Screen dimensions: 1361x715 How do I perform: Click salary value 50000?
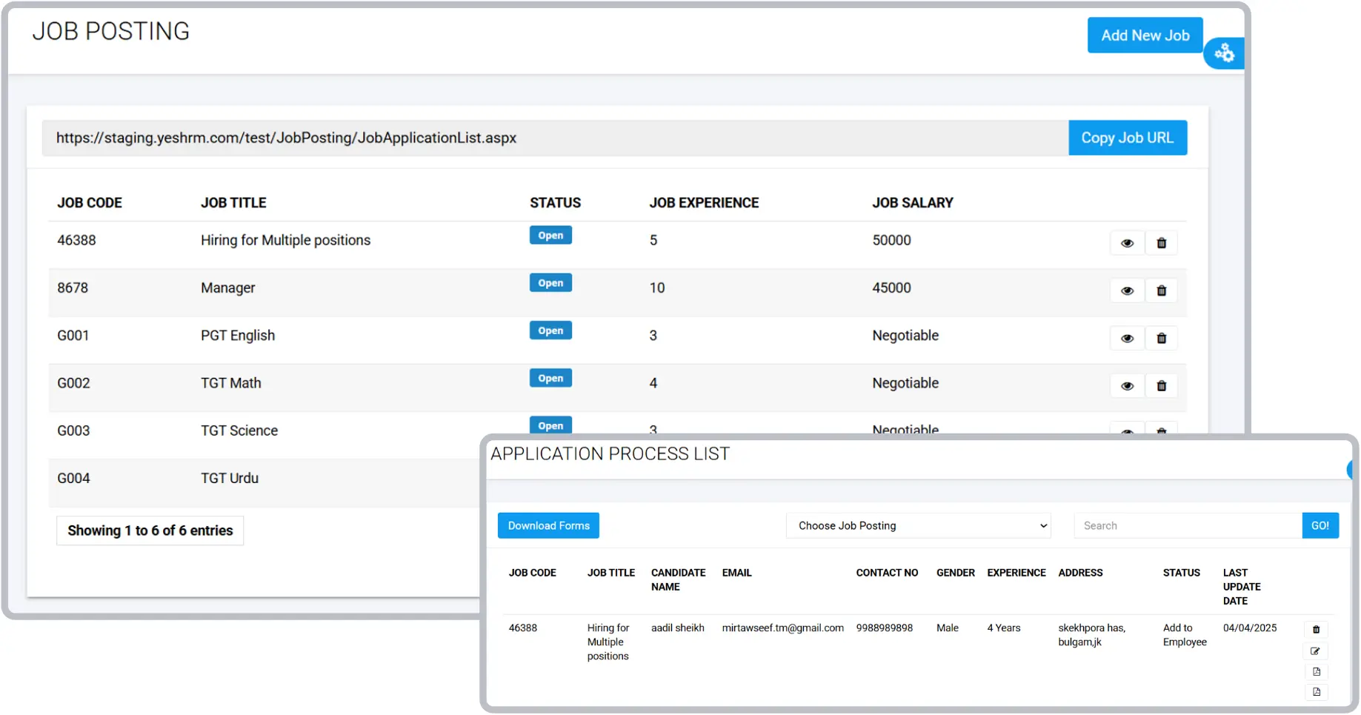(x=891, y=240)
